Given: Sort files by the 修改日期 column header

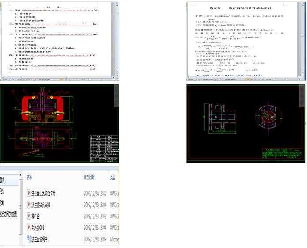Looking at the screenshot, I should pyautogui.click(x=89, y=177).
